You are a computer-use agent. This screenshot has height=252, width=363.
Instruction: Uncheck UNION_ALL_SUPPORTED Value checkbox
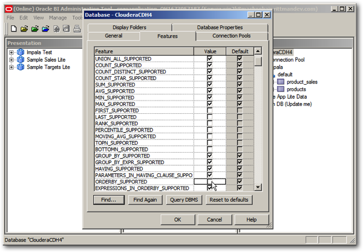point(210,59)
